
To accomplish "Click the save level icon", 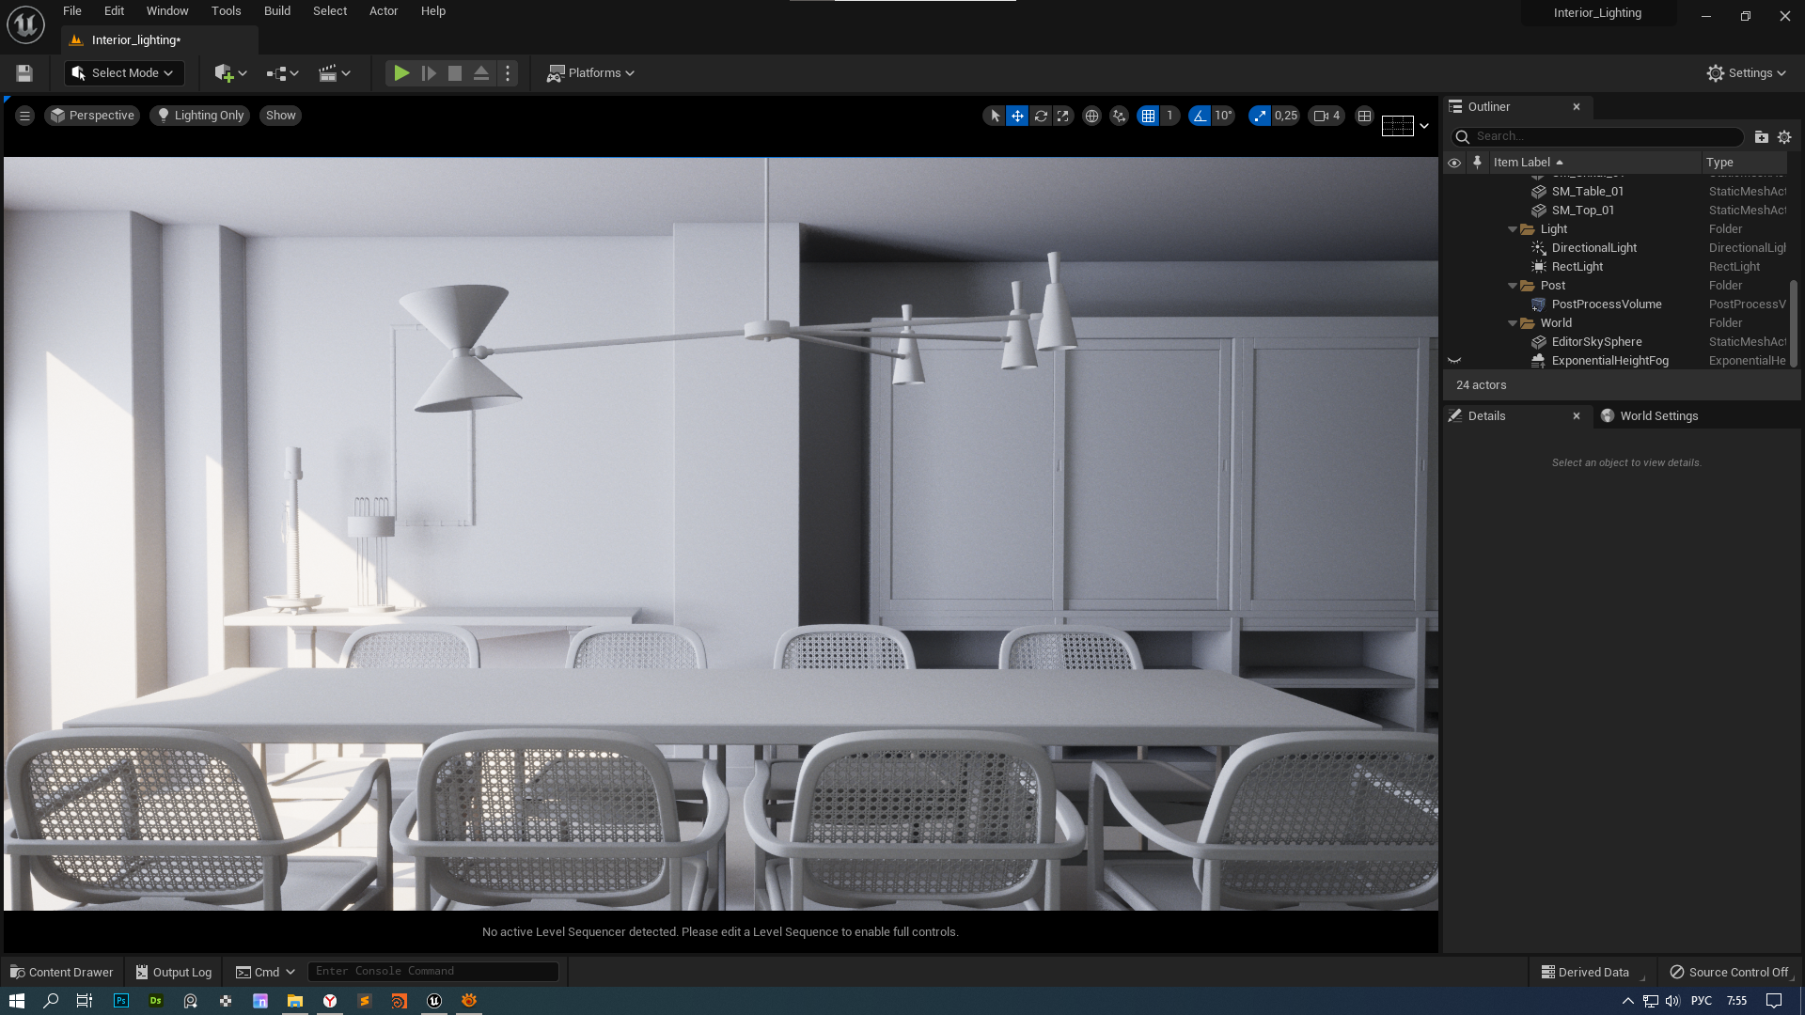I will point(24,73).
